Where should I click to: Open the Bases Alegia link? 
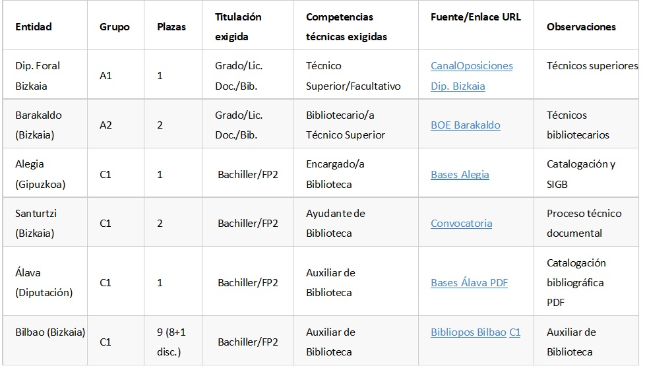click(460, 175)
